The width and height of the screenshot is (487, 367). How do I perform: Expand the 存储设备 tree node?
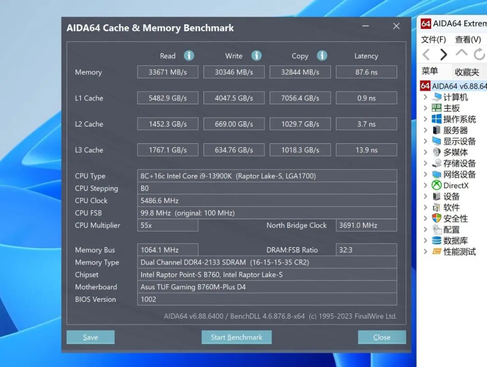point(426,163)
